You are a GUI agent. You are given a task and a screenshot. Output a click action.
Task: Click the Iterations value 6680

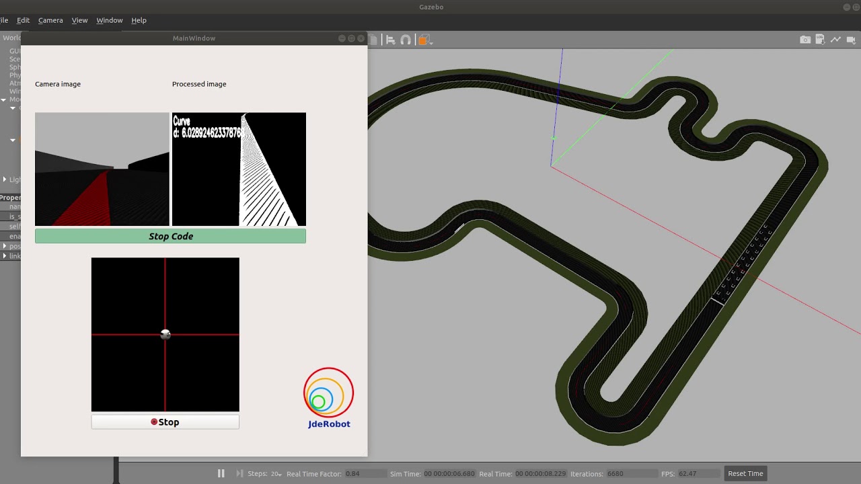(x=632, y=474)
